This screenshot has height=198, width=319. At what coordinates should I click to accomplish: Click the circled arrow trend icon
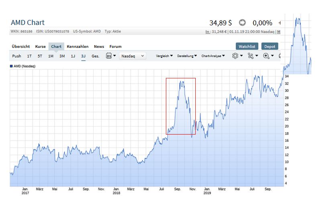click(x=242, y=22)
